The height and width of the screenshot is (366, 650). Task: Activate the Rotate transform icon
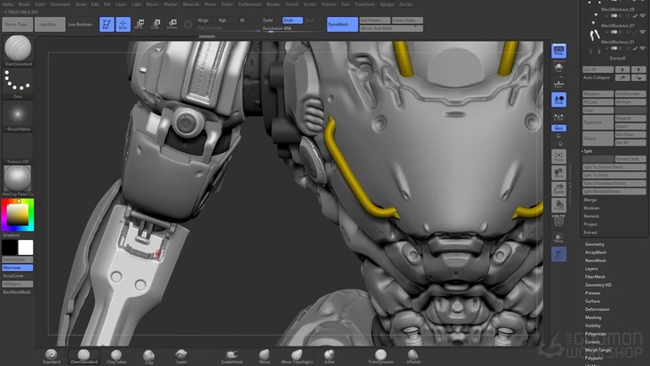pos(171,24)
